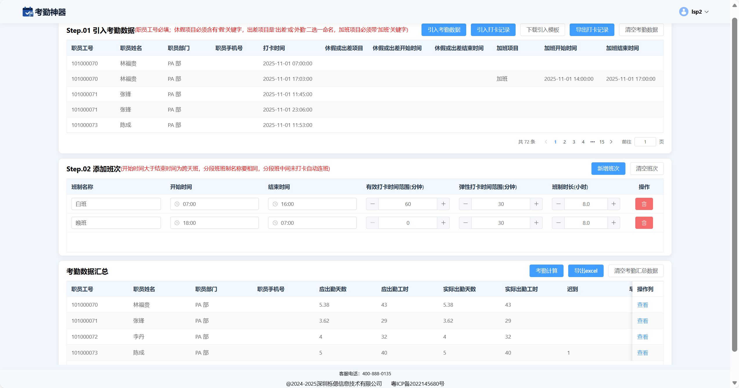Click the 前往 page number input field
This screenshot has width=739, height=388.
coord(645,142)
